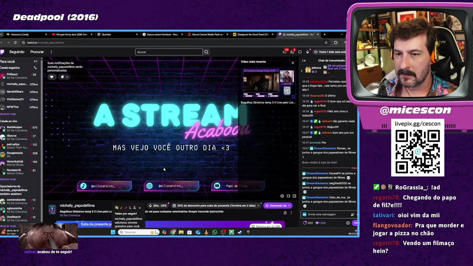
Task: Collapse the stream chat panel
Action: 304,61
